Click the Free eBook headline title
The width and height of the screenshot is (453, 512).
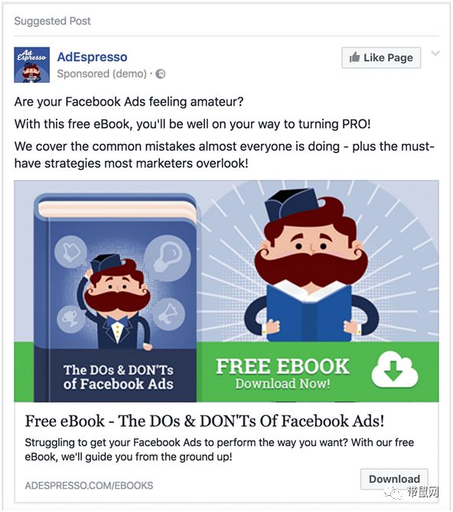pyautogui.click(x=204, y=421)
